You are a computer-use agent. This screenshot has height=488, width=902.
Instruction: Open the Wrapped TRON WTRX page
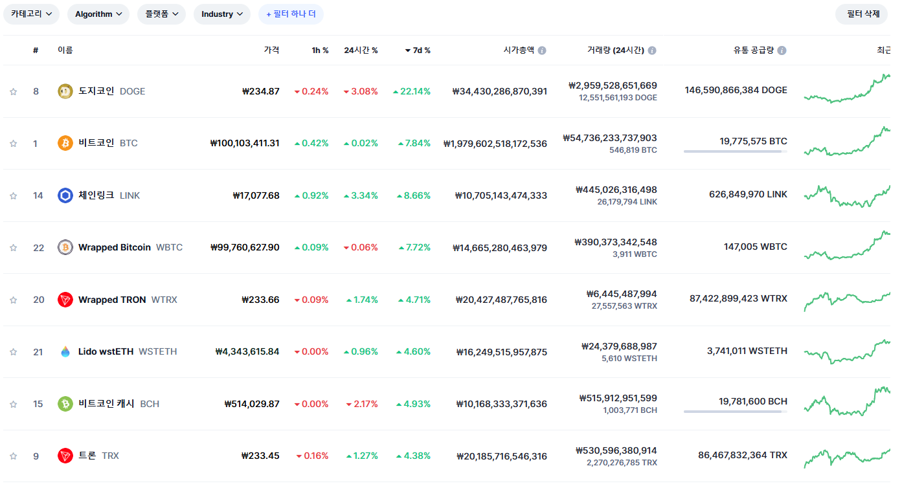[128, 300]
